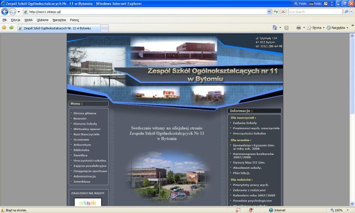Open the Pomoc menu
Screen dimensions: 355x213
74,20
